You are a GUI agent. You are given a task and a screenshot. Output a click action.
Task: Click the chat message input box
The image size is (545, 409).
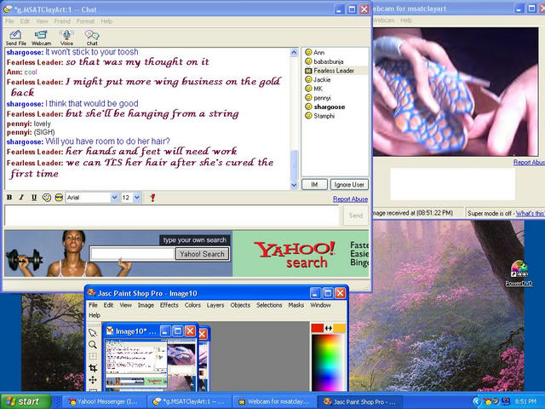[172, 216]
